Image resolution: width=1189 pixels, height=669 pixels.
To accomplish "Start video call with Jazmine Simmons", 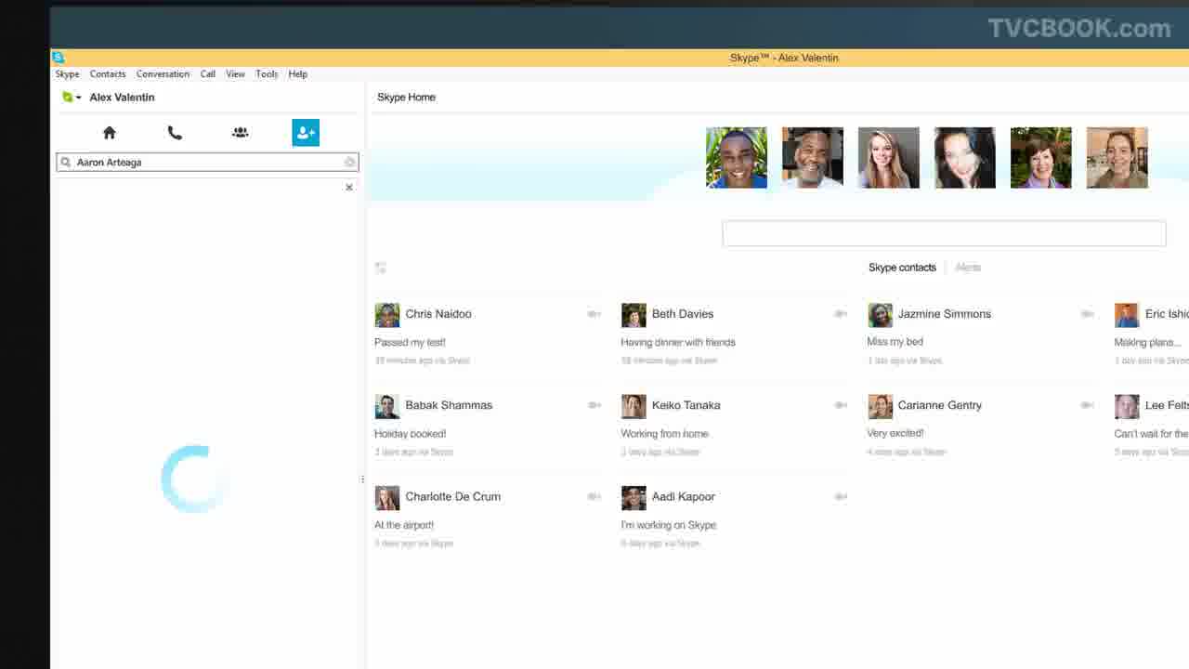I will (1087, 314).
